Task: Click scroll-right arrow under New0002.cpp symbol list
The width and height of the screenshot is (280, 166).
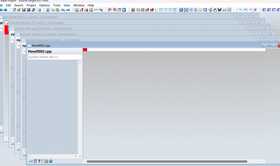Action: (x=76, y=156)
